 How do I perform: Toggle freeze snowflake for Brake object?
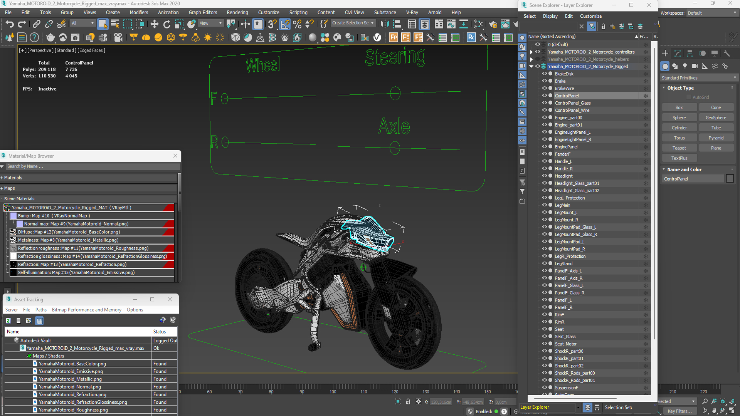pyautogui.click(x=646, y=81)
